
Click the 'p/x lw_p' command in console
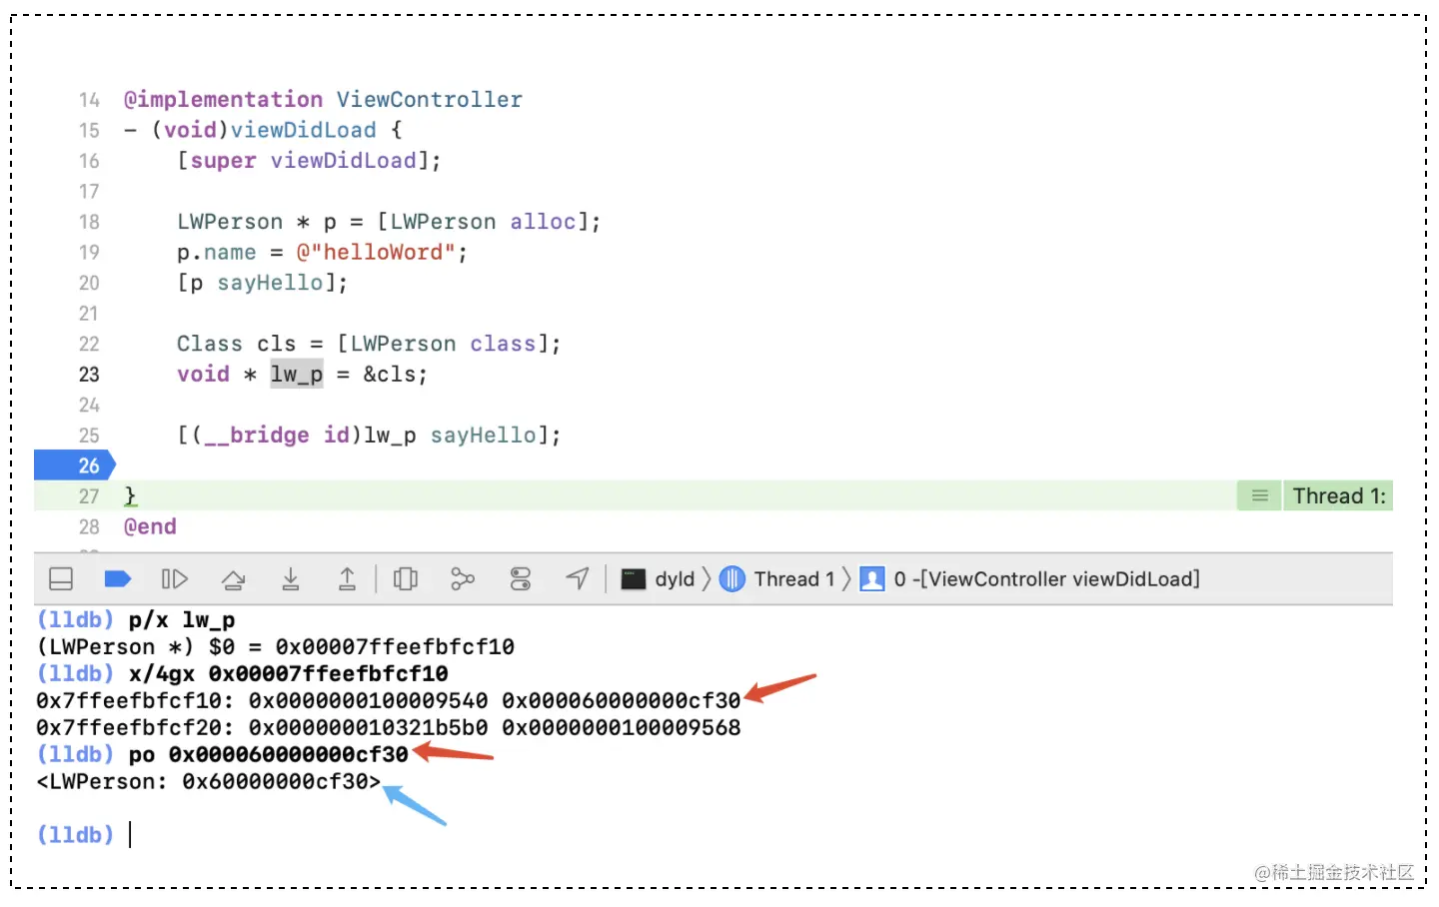tap(182, 620)
